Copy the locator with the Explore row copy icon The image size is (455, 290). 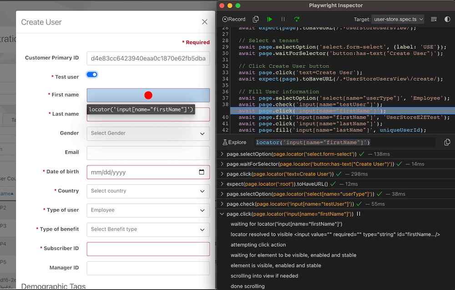coord(447,142)
